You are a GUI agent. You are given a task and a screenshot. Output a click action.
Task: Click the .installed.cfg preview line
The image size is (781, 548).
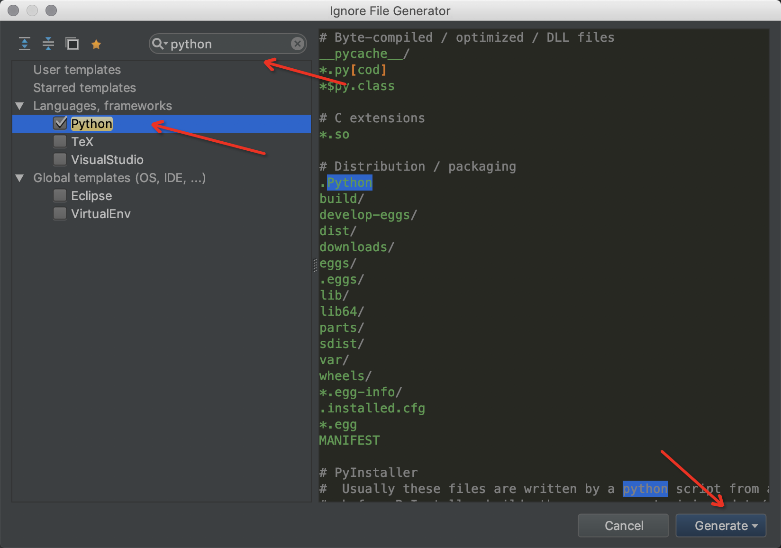[372, 408]
